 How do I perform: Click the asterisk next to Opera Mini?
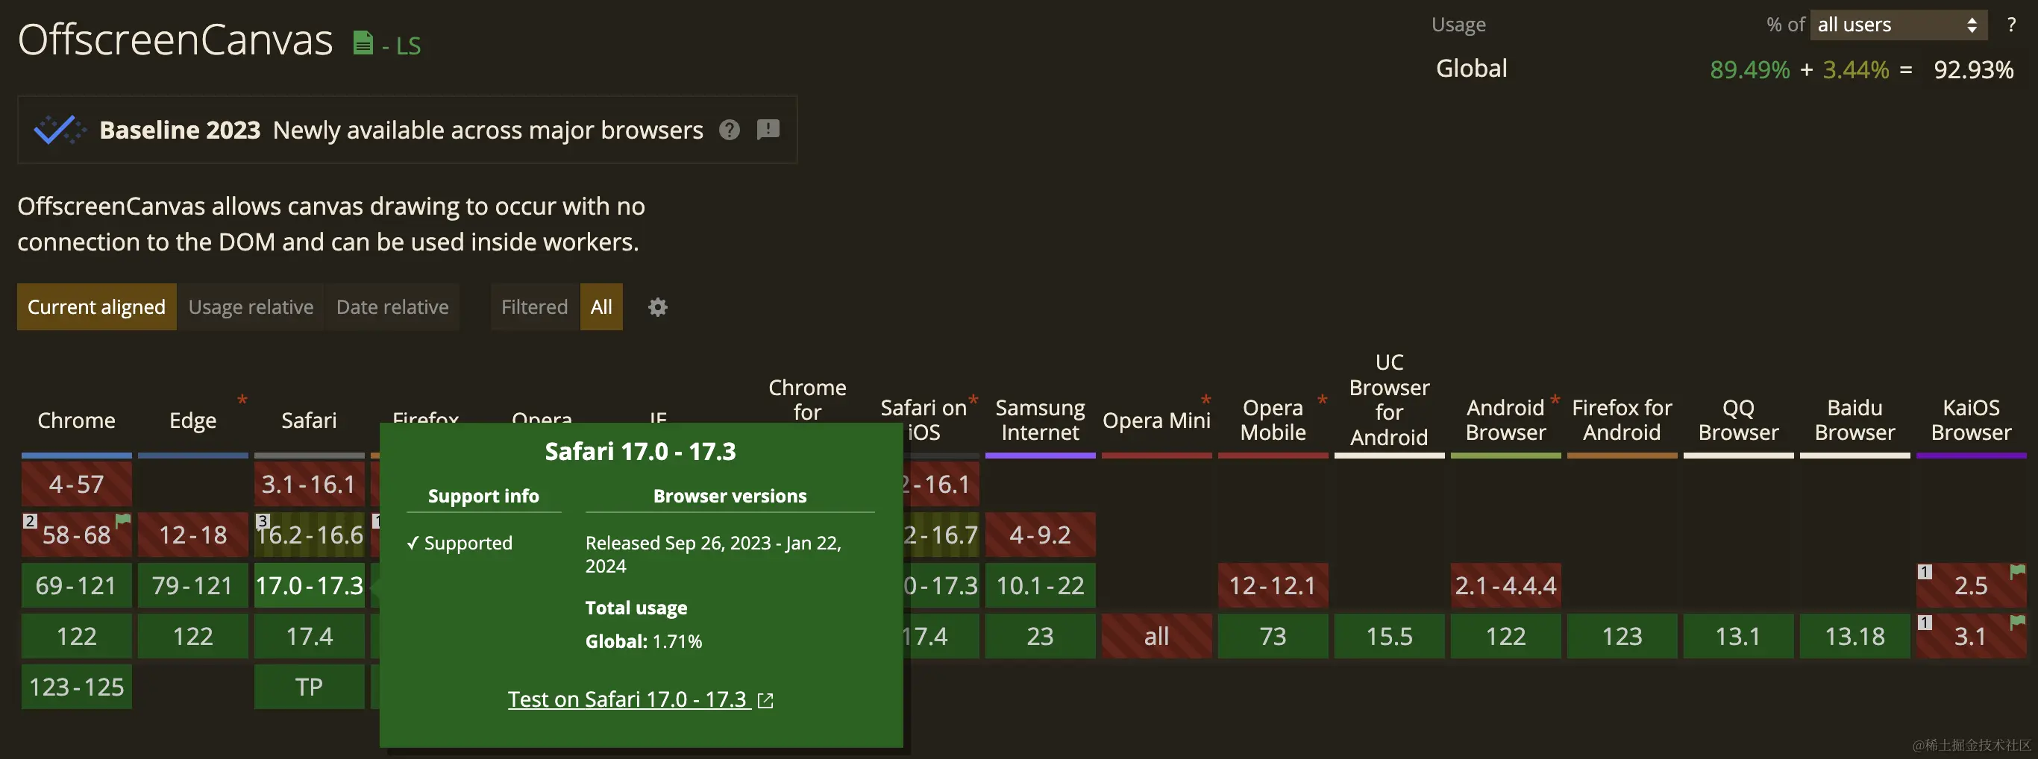[x=1205, y=400]
